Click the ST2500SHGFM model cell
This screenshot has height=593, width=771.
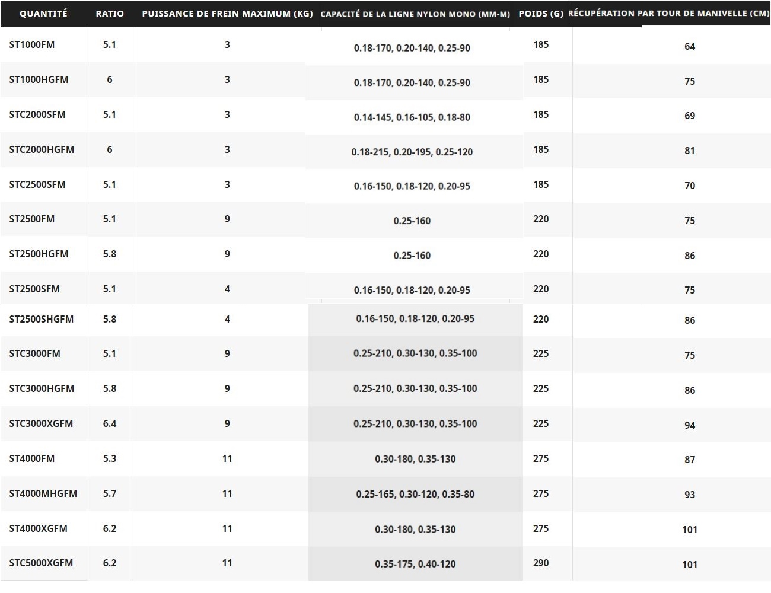pos(42,319)
